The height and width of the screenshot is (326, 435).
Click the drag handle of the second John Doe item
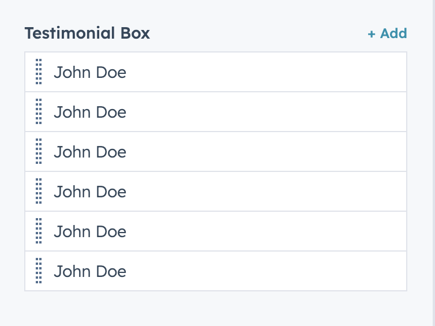[39, 112]
